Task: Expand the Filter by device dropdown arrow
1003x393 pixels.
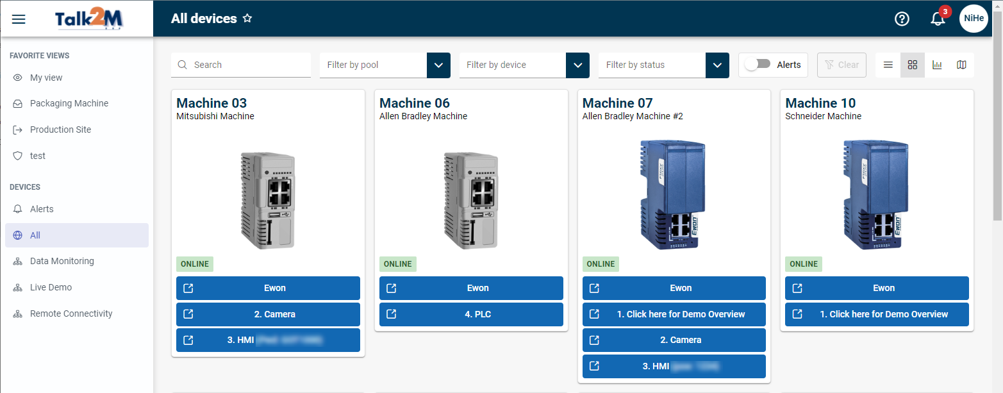Action: pos(577,65)
